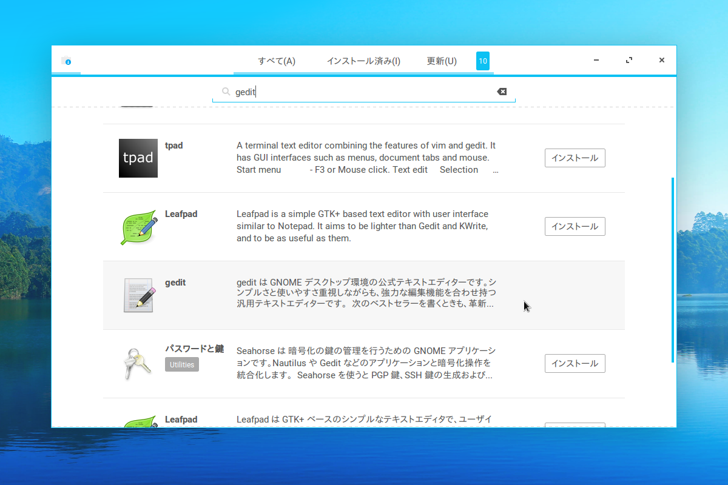The image size is (728, 485).
Task: Maximize the software center window
Action: 629,60
